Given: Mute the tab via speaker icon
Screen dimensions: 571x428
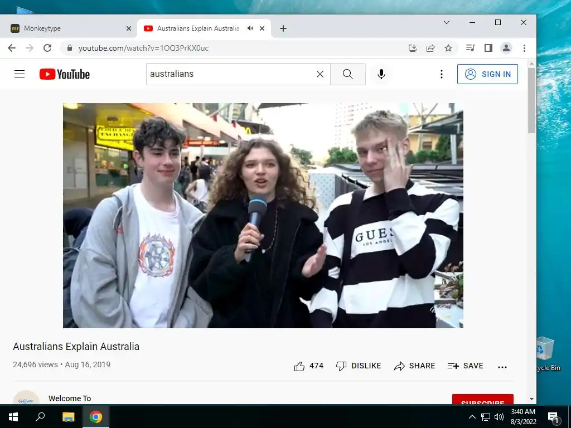Looking at the screenshot, I should (250, 28).
